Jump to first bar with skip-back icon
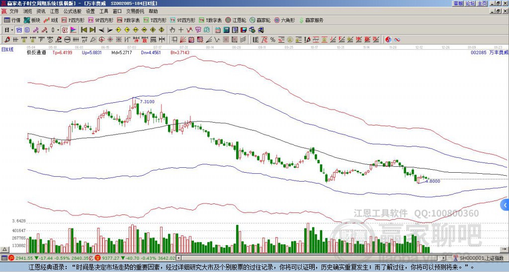Image resolution: width=509 pixels, height=272 pixels. point(84,30)
